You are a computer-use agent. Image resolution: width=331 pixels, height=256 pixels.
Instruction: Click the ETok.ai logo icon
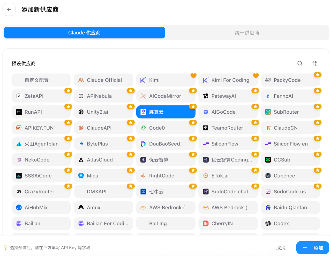click(206, 176)
